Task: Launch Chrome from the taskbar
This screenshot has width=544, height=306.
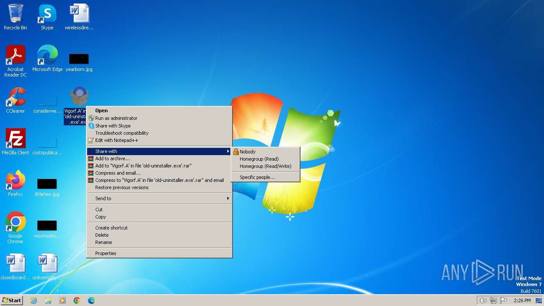Action: pos(77,300)
